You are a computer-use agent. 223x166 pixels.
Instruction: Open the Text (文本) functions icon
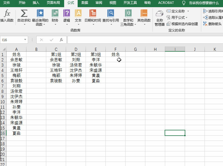pos(78,13)
